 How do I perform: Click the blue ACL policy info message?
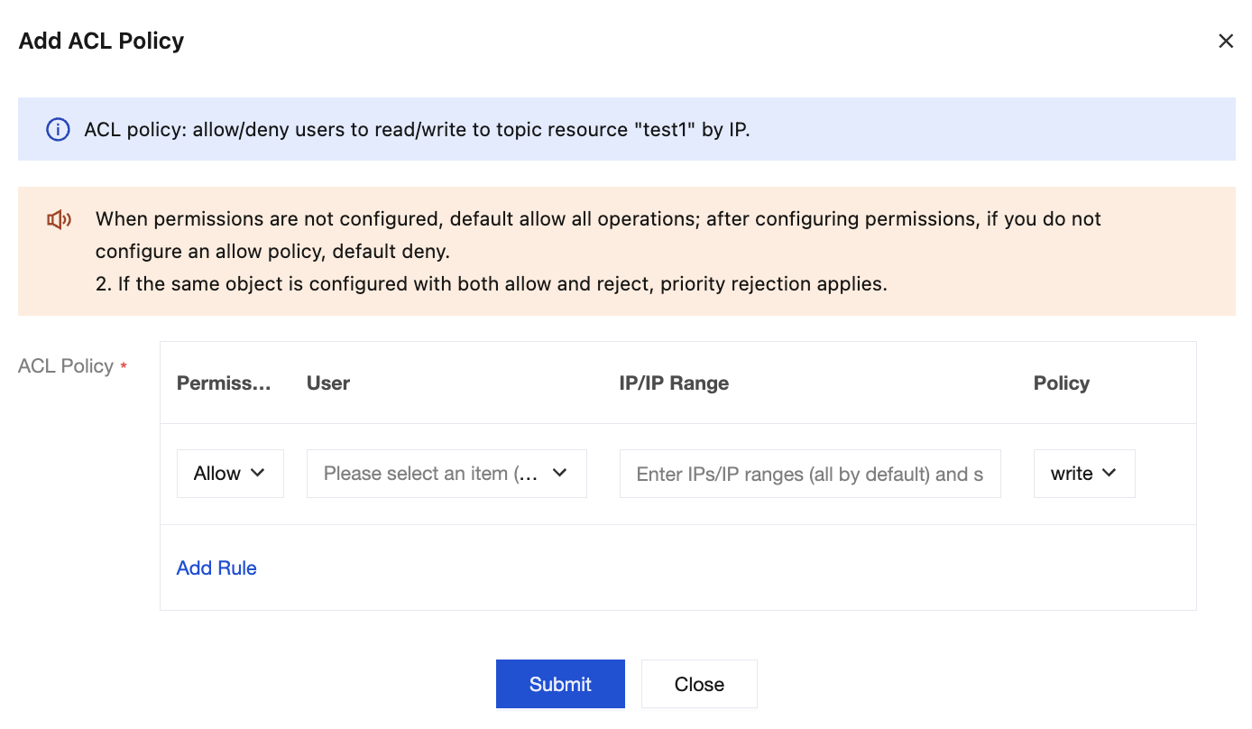417,130
